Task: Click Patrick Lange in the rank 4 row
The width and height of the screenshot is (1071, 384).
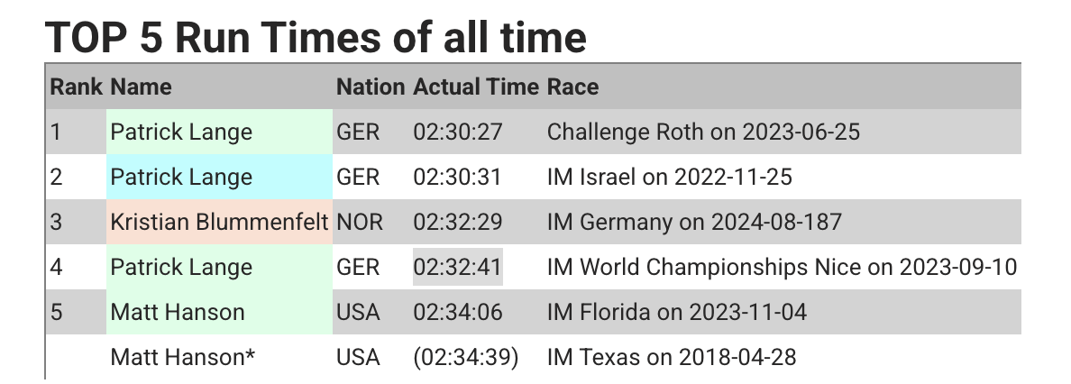Action: coord(181,268)
